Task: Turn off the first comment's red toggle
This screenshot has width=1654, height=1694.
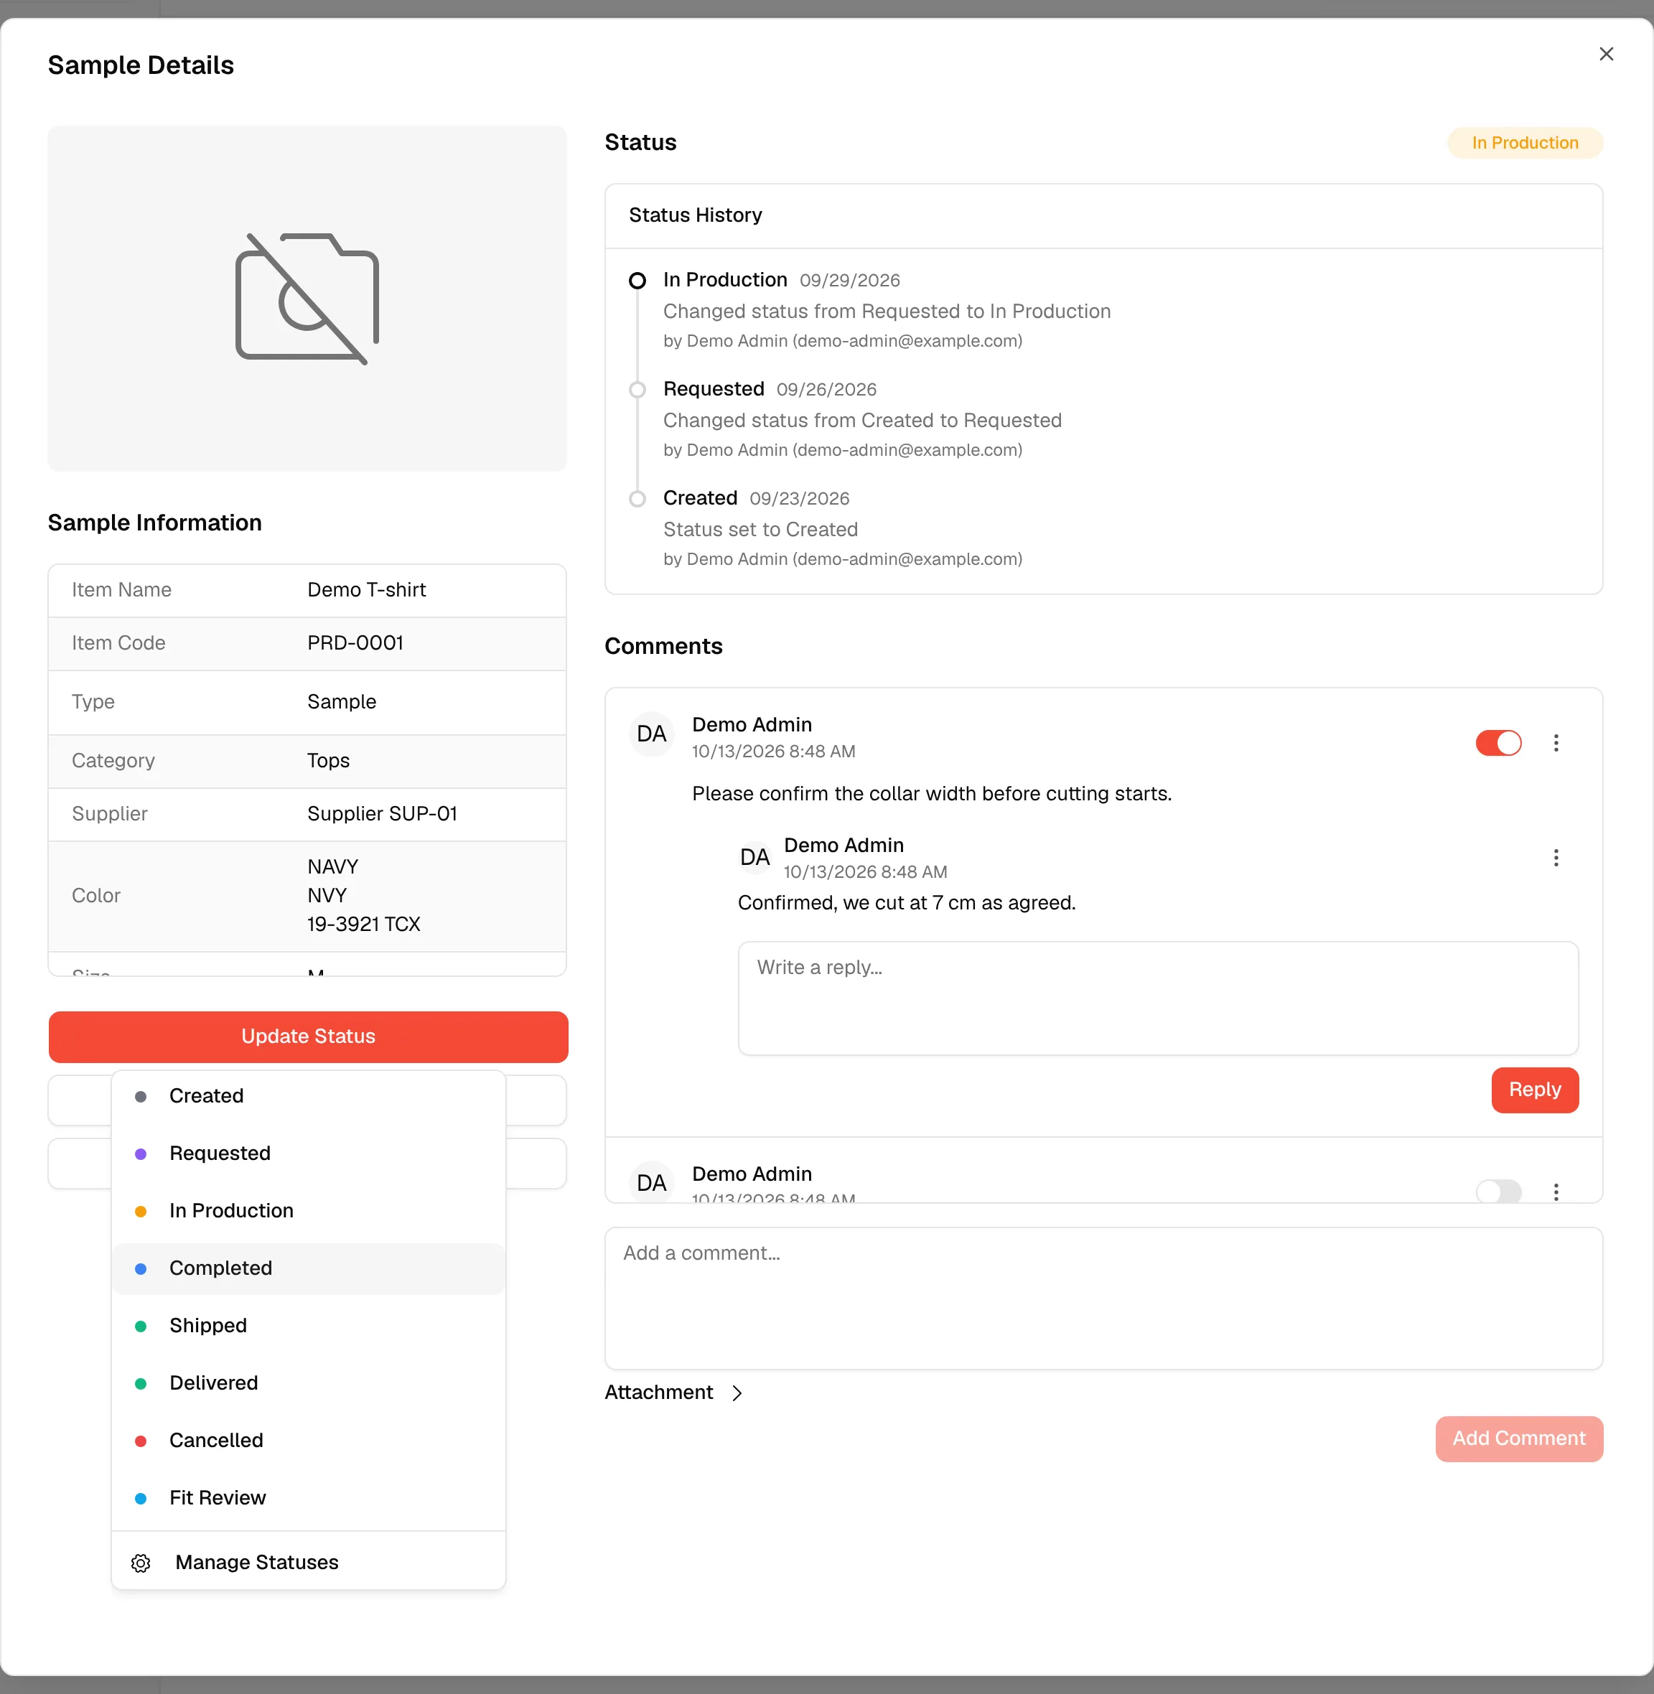Action: 1498,743
